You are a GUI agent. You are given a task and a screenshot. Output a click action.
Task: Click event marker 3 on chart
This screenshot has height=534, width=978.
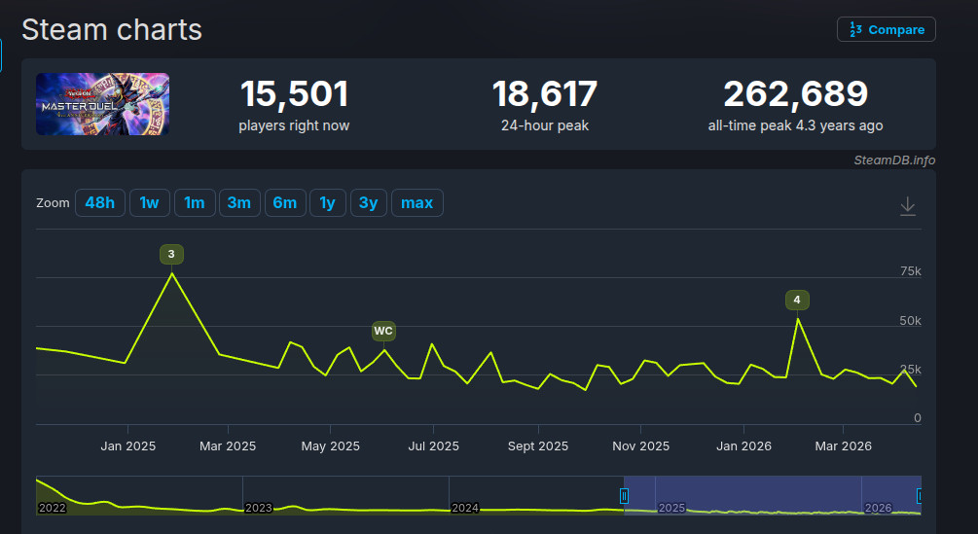point(171,255)
